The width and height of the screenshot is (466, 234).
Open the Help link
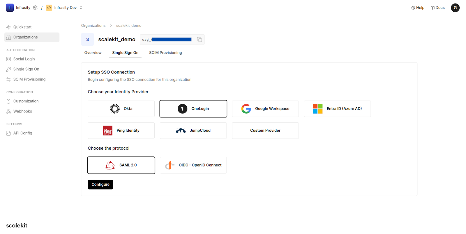[x=418, y=8]
